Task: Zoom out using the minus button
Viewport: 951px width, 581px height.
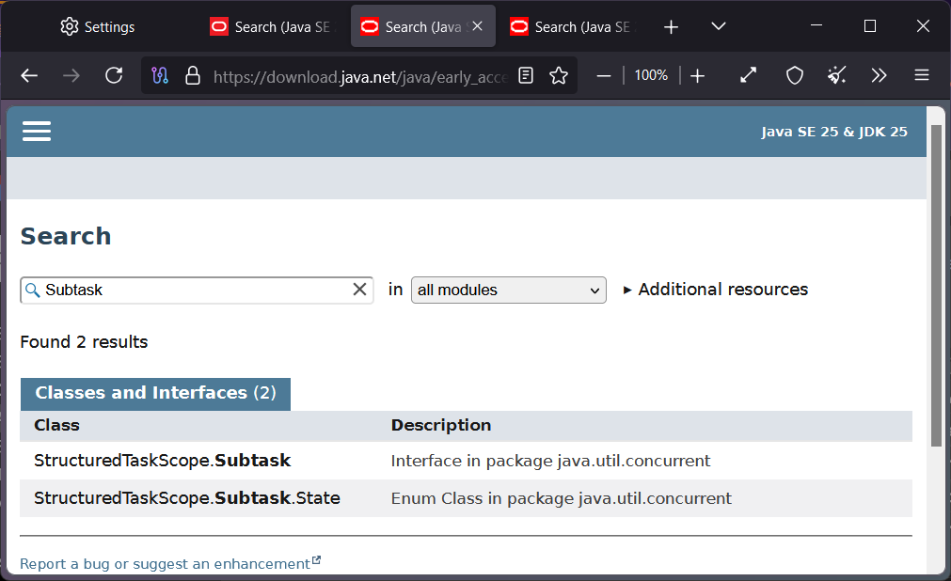Action: (x=604, y=76)
